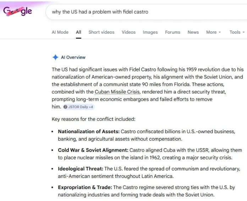Click the Cold War & Soviet Alignment heading
This screenshot has height=201, width=247.
point(93,150)
